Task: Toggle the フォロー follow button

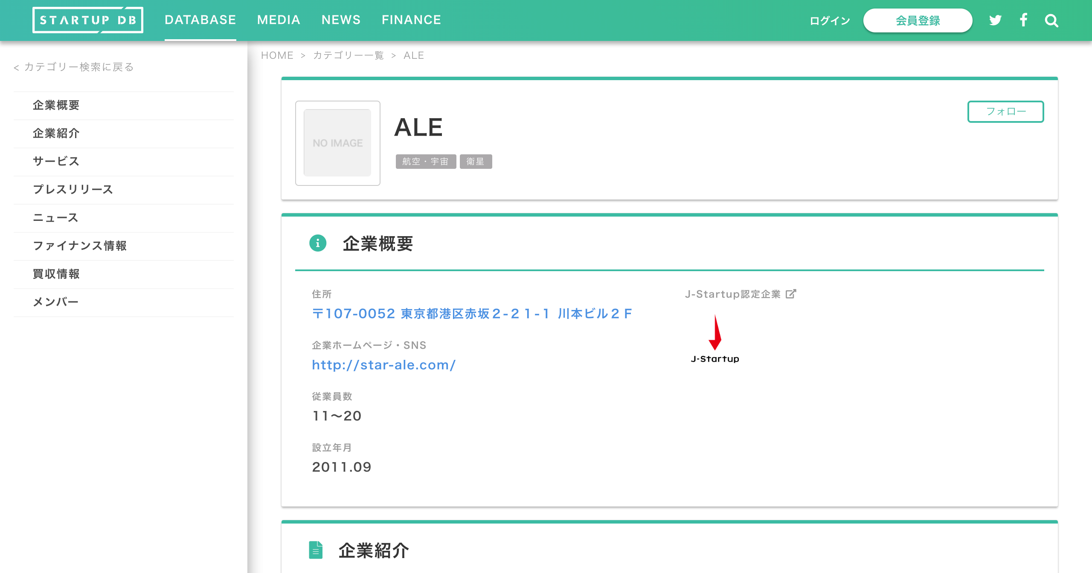Action: (x=1005, y=112)
